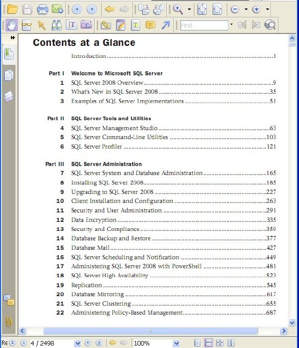Email the document with the envelope icon

pos(57,9)
